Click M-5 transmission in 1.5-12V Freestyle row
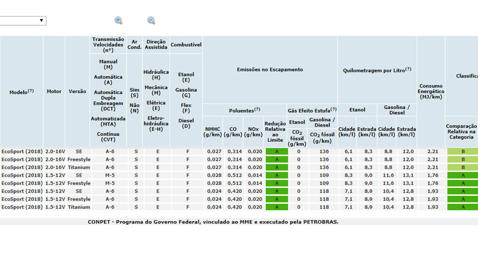This screenshot has width=478, height=269. pyautogui.click(x=110, y=183)
